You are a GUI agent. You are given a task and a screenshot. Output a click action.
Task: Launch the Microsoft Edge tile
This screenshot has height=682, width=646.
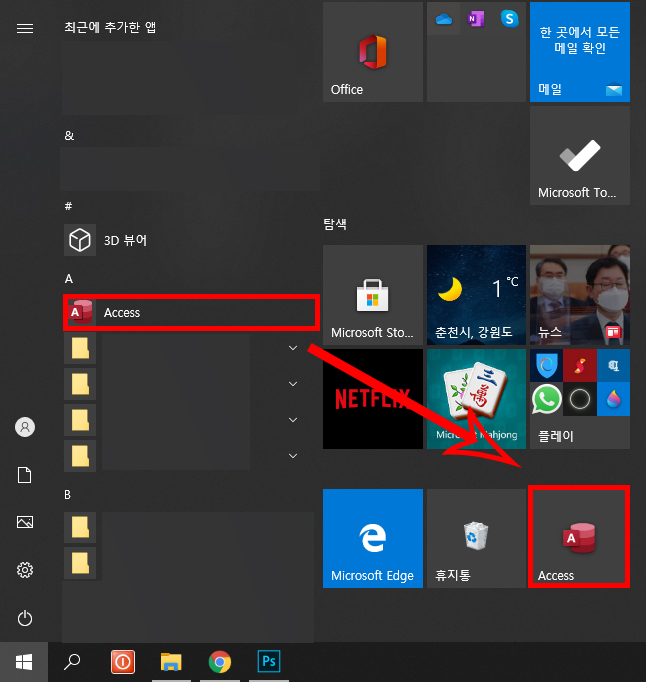click(x=373, y=538)
